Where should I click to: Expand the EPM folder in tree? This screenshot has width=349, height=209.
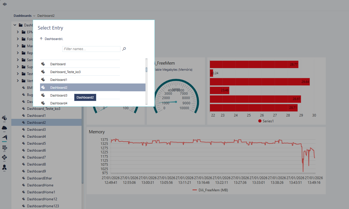(18, 32)
